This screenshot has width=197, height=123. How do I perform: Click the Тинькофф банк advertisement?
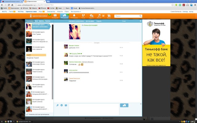pos(156,43)
